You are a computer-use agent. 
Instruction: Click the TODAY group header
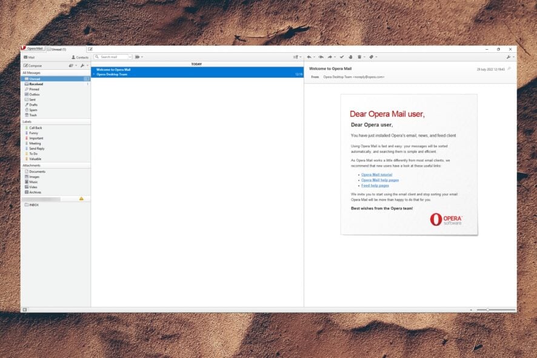(x=196, y=64)
